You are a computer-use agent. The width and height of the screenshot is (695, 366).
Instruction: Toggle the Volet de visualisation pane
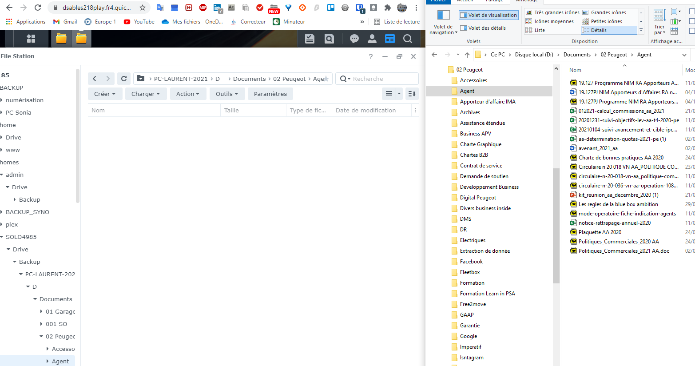click(x=488, y=15)
